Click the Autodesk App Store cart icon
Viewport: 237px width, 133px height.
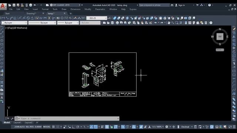coord(197,5)
